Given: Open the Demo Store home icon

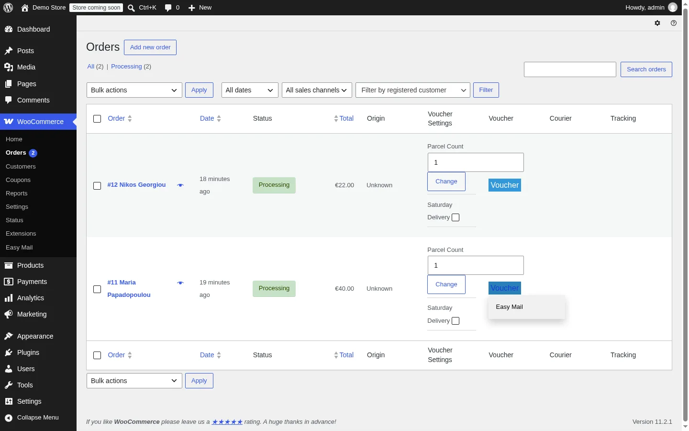Looking at the screenshot, I should point(25,8).
